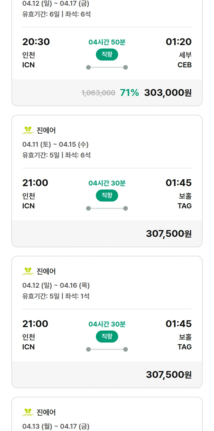Image resolution: width=214 pixels, height=431 pixels.
Task: Click the Jin Air logo on the 04.11 flight card
Action: [28, 130]
